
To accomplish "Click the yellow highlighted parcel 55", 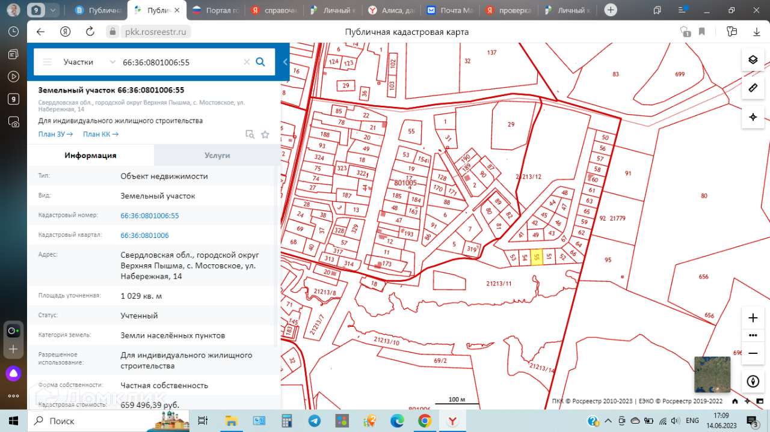I will point(537,257).
